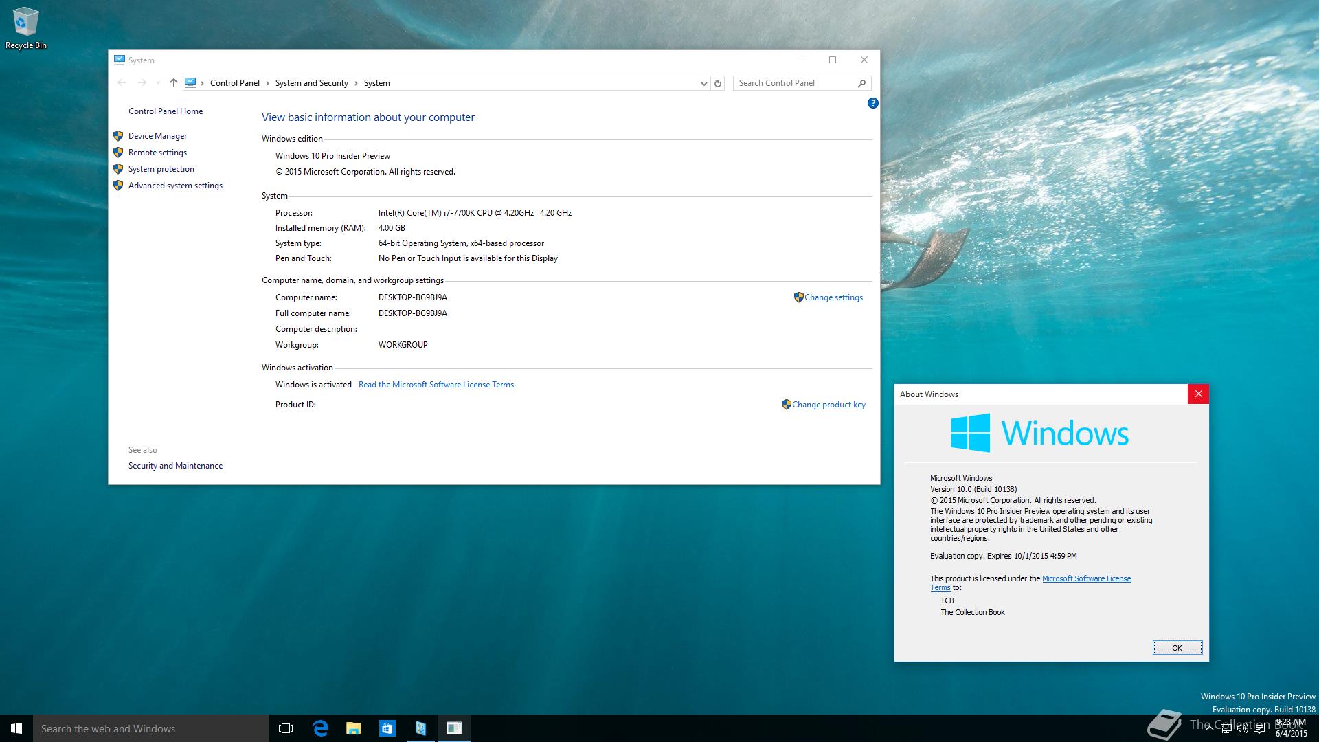Open Task View from the taskbar
1319x742 pixels.
coord(286,728)
